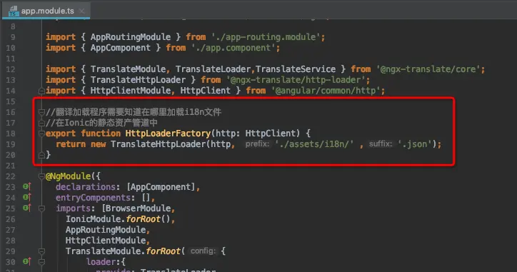Click the suffix: parameter hint
Screen dimensions: 517x272
click(x=381, y=144)
